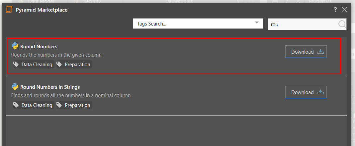Click the magnifying glass search icon
The width and height of the screenshot is (355, 146).
(x=342, y=24)
